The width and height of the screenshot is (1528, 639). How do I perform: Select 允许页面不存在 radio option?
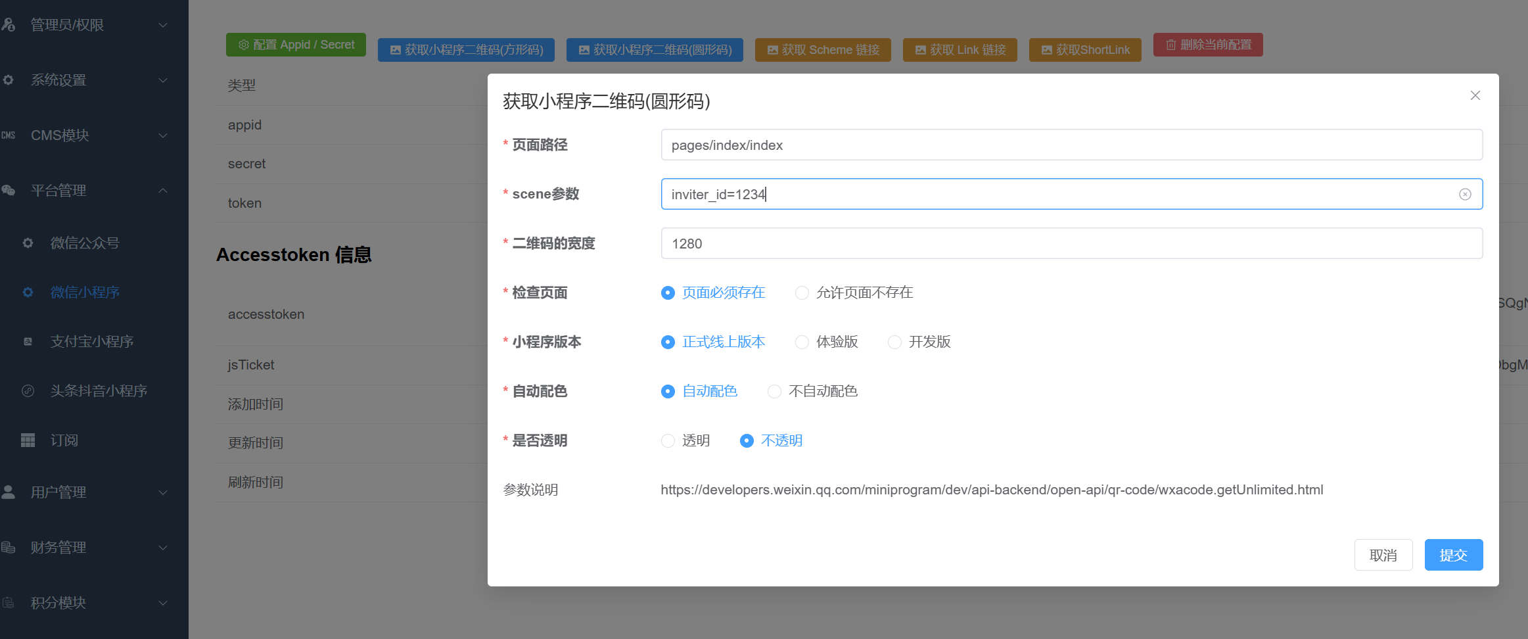(802, 293)
